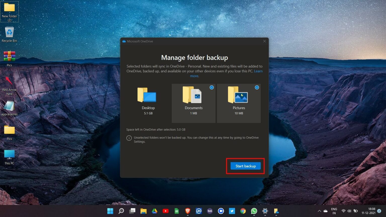Open Twitter from the taskbar
This screenshot has width=386, height=217.
click(232, 211)
